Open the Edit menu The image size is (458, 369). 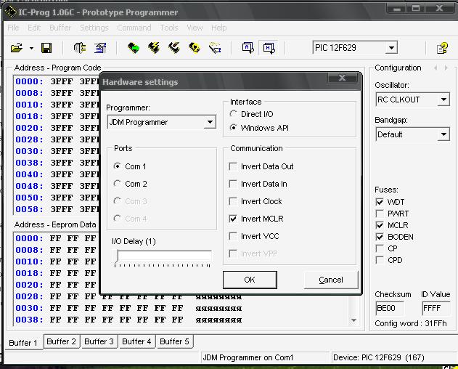[x=34, y=28]
